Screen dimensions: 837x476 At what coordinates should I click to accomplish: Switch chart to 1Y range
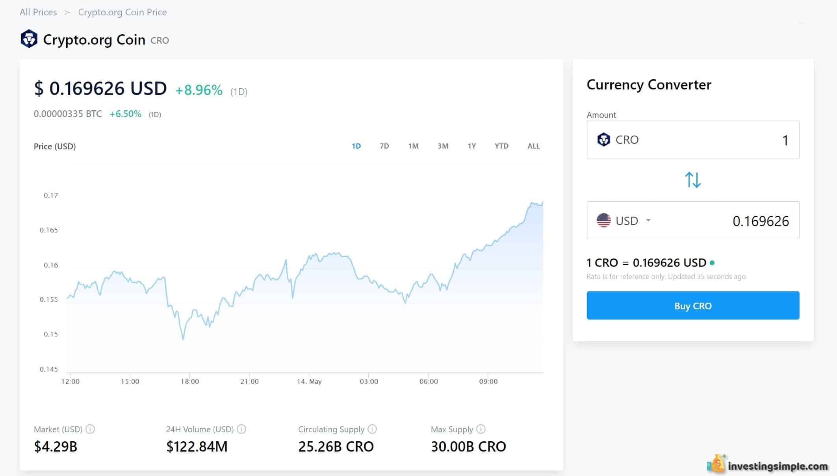pyautogui.click(x=472, y=146)
